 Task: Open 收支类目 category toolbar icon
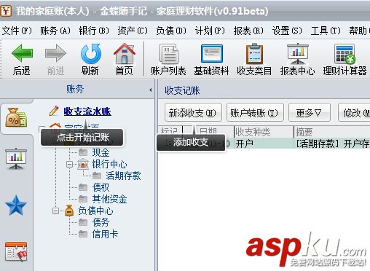coord(254,54)
